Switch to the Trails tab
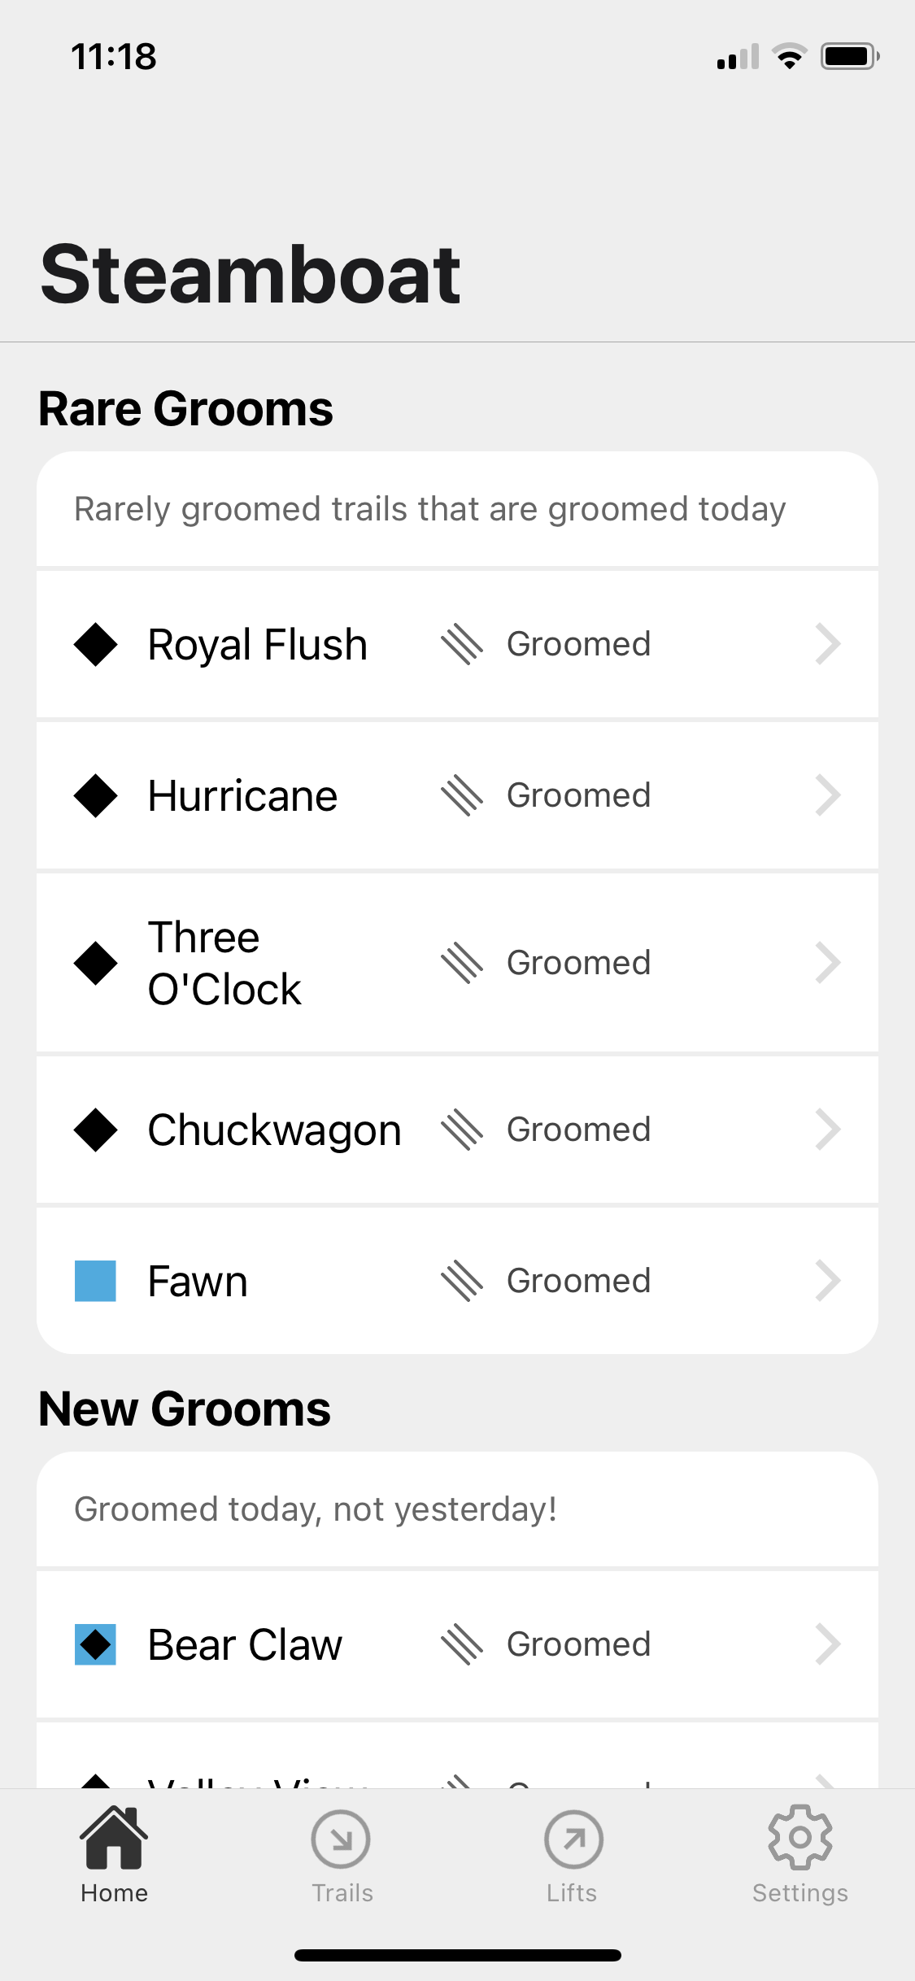The image size is (915, 1981). pos(342,1839)
